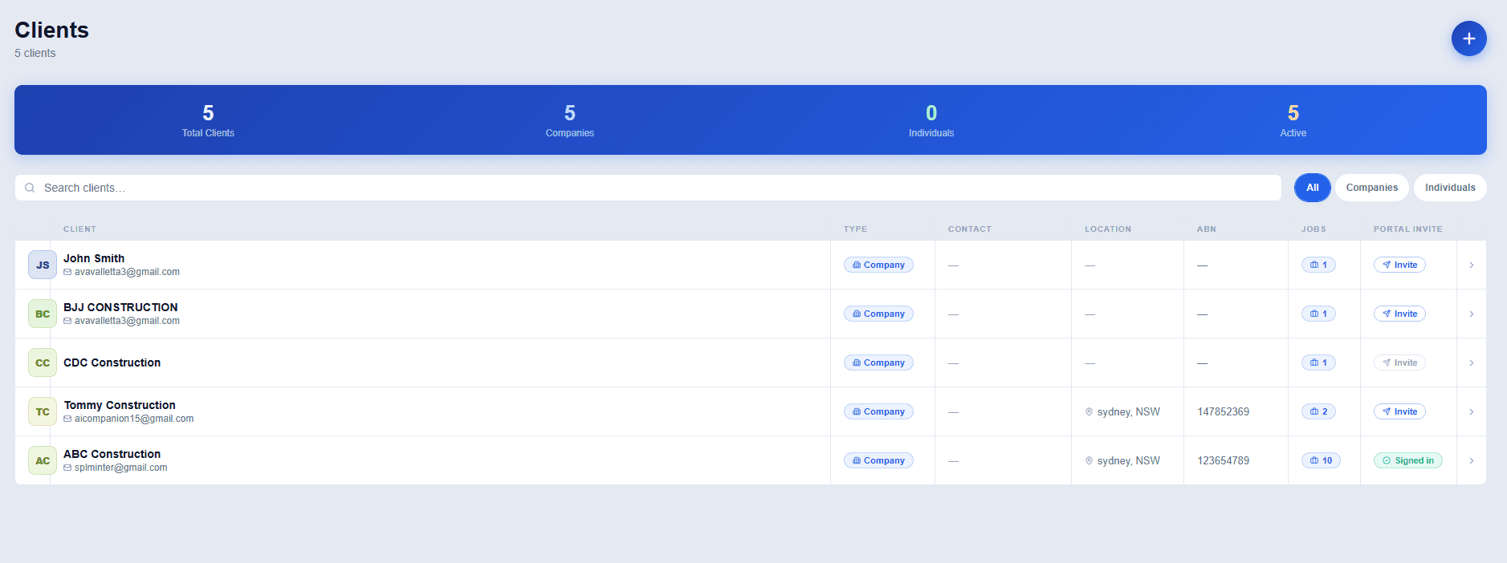The width and height of the screenshot is (1507, 563).
Task: Click sydney, NSW in ABC Construction row
Action: coord(1128,460)
